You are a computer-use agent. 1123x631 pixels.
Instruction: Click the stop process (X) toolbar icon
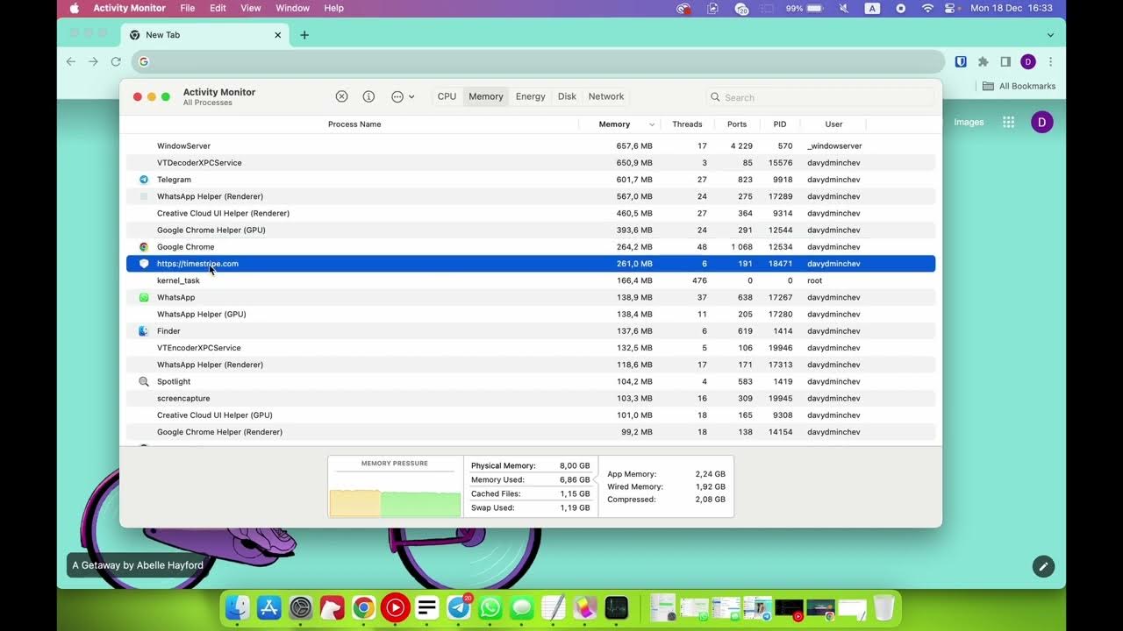342,96
